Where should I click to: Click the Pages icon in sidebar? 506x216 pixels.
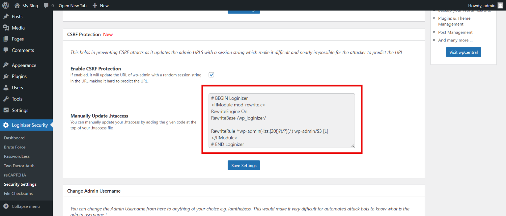click(6, 39)
